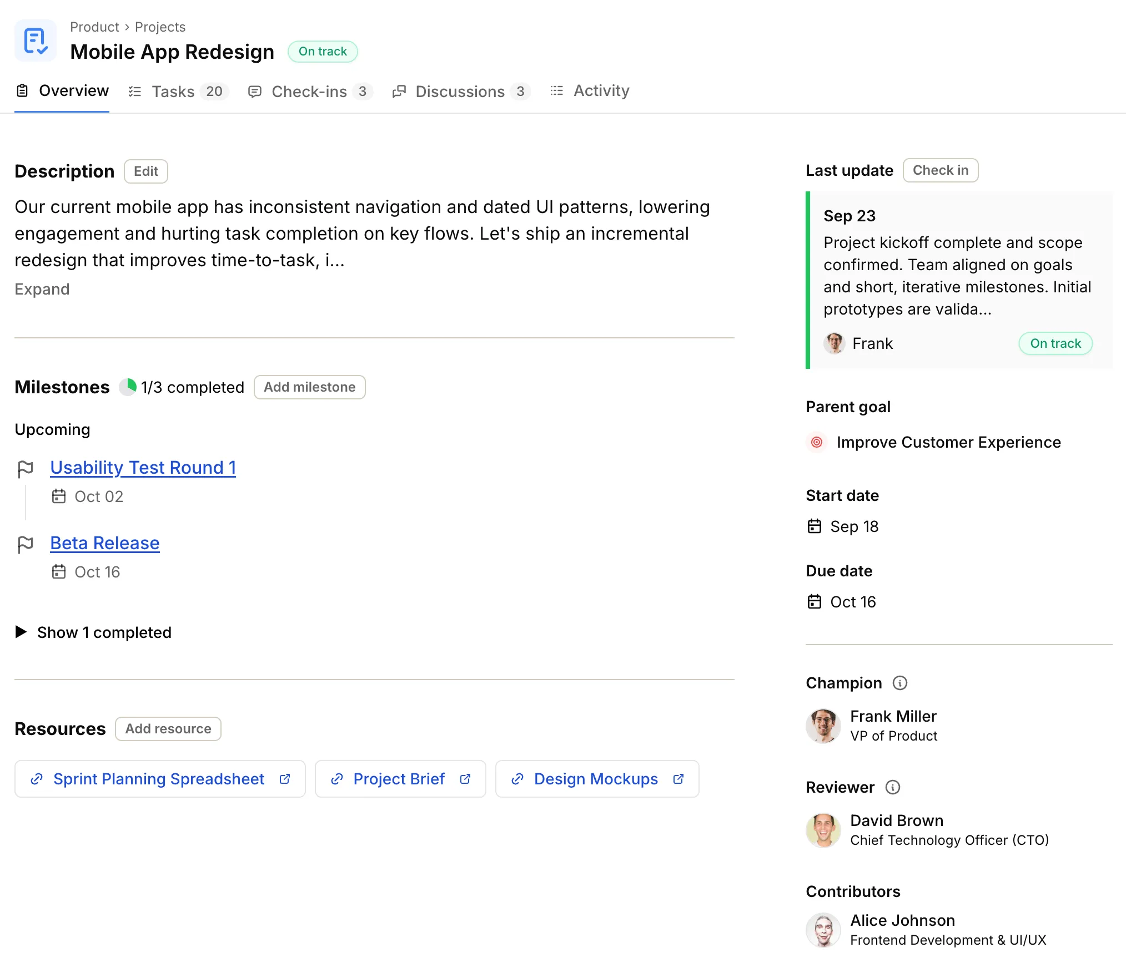Viewport: 1126px width, 963px height.
Task: Click the Beta Release flag icon
Action: [x=26, y=544]
